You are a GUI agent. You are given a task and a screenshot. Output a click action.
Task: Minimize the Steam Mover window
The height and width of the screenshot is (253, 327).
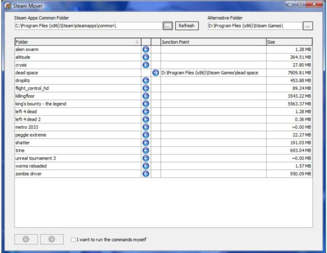pos(290,4)
